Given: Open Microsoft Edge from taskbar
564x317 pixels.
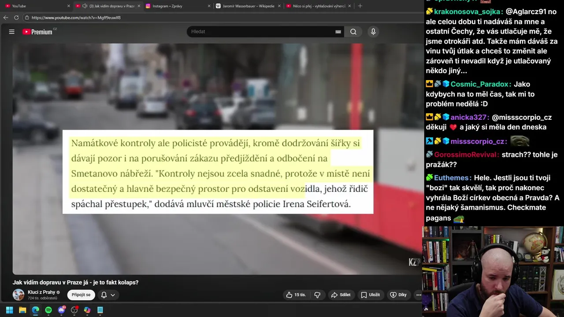Looking at the screenshot, I should 35,310.
